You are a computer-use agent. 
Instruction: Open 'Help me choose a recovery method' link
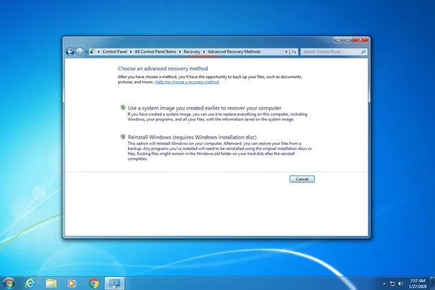click(187, 82)
